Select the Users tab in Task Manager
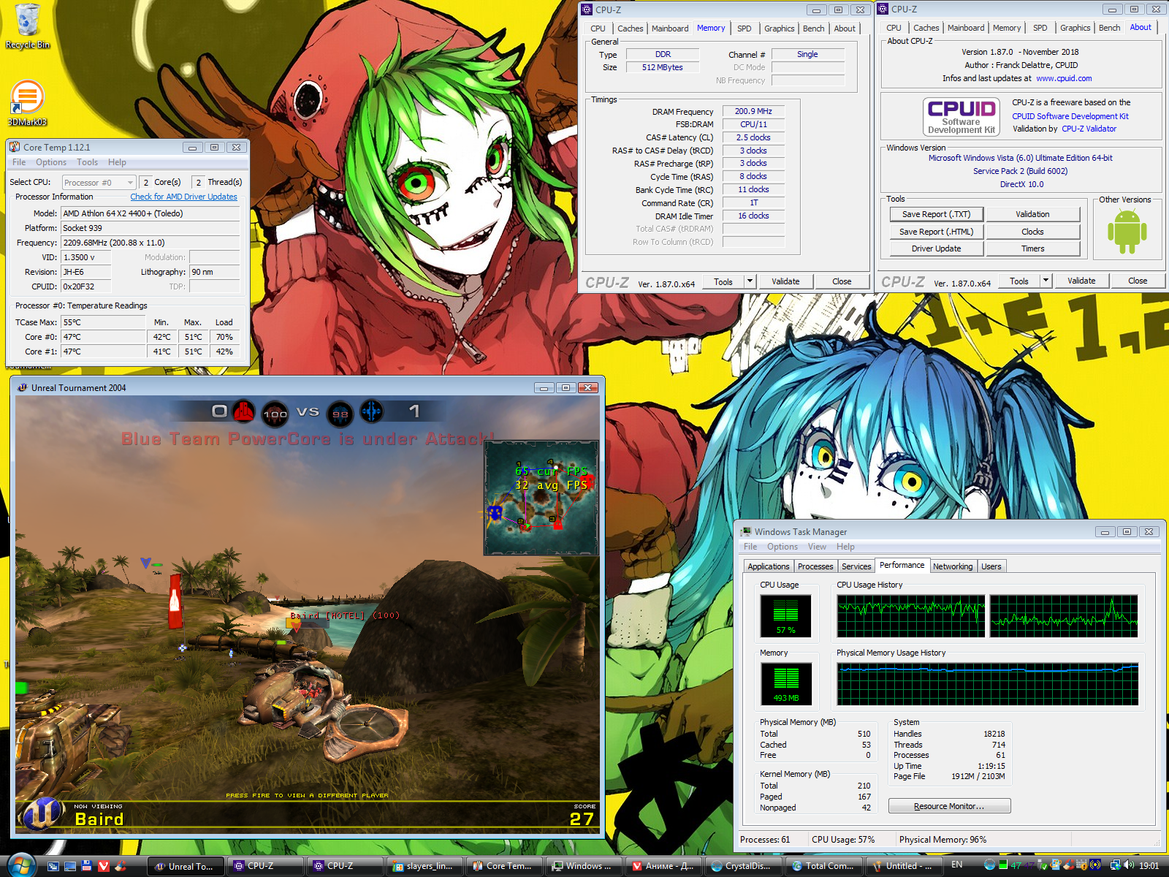The height and width of the screenshot is (877, 1169). click(991, 566)
